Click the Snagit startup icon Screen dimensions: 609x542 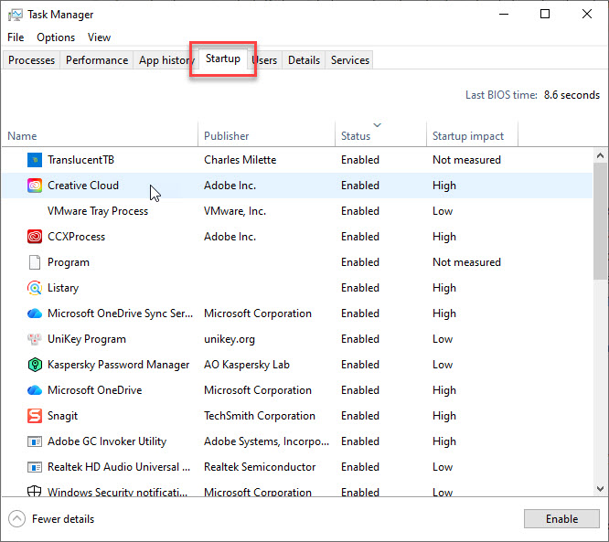click(35, 416)
